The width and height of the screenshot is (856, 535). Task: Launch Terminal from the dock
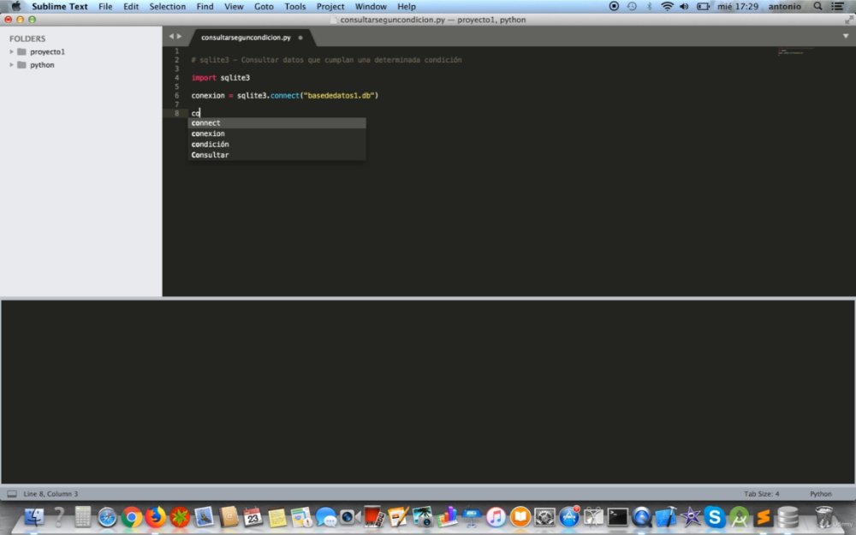pos(618,517)
